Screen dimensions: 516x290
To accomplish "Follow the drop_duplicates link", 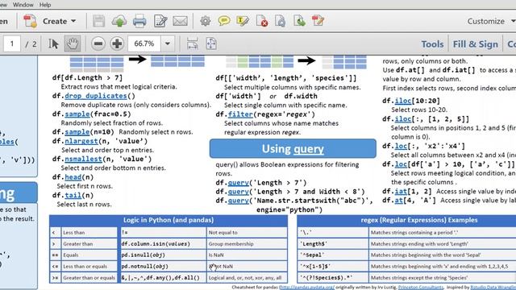I will click(96, 96).
